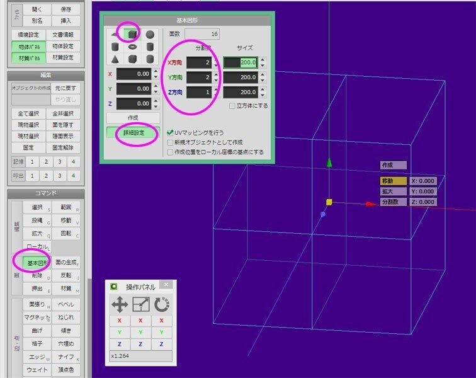Click blue Z under the rotate icon

click(x=161, y=344)
